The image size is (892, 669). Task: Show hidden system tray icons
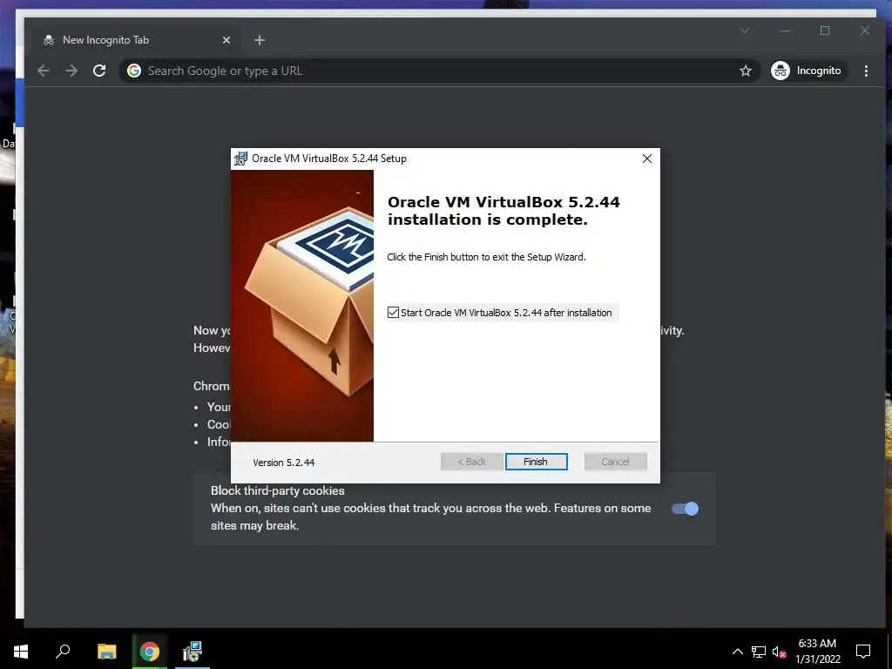(737, 652)
